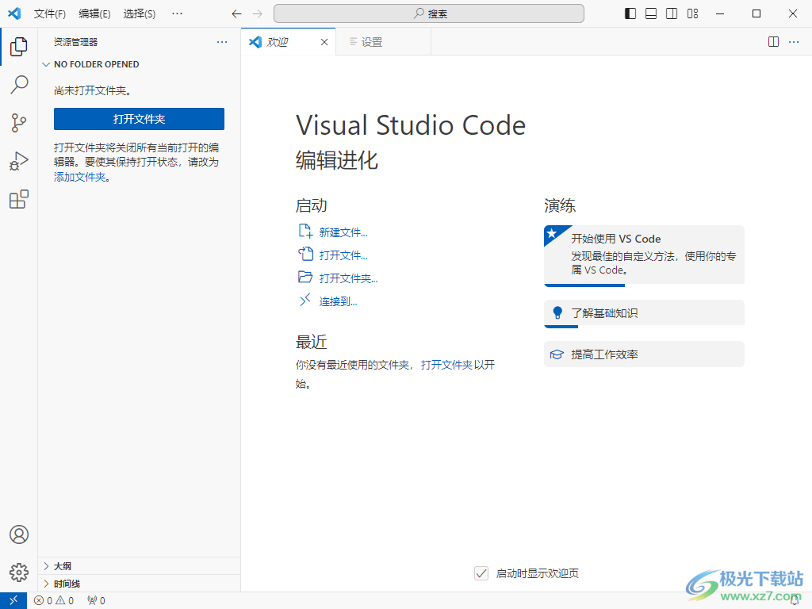Open the 了解基础知识 walkthrough

(644, 314)
